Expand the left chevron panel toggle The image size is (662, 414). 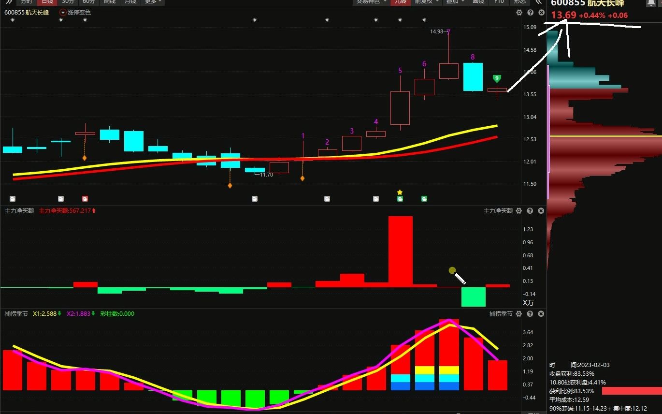tap(9, 1)
